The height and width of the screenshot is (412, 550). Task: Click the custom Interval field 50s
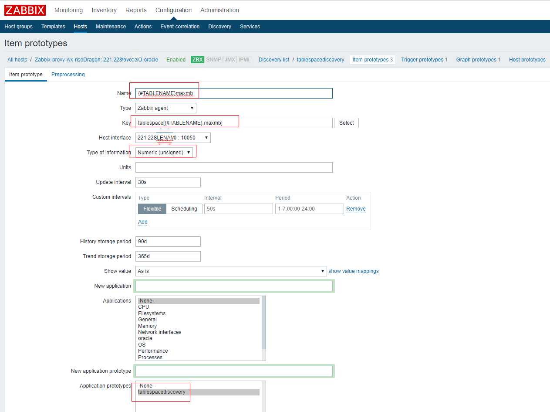(x=239, y=209)
